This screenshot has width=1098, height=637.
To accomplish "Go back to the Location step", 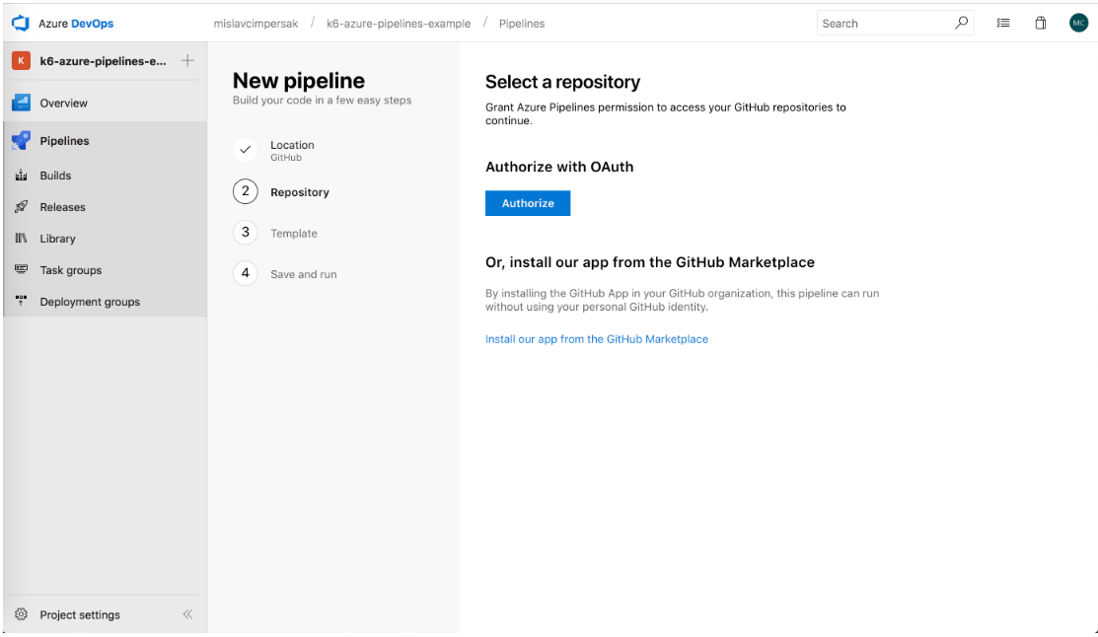I will pyautogui.click(x=292, y=150).
